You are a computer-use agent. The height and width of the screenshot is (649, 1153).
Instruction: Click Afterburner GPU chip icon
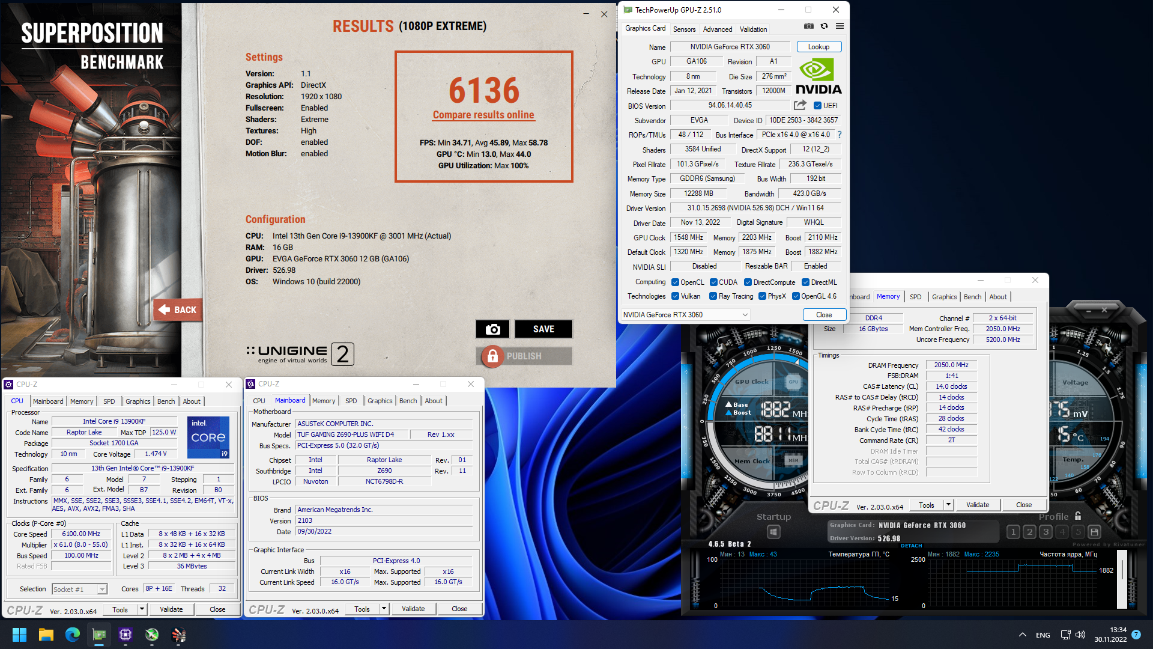tap(793, 382)
